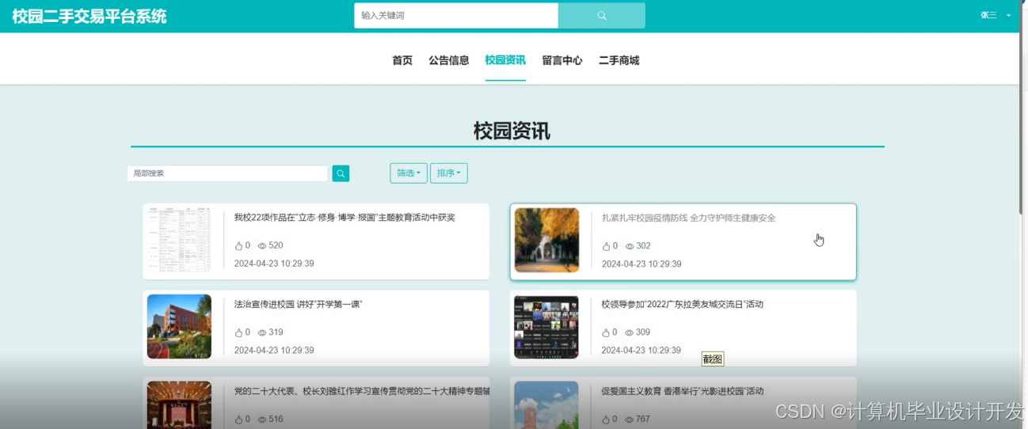Click the 校园资讯 page heading
1028x429 pixels.
coord(512,131)
